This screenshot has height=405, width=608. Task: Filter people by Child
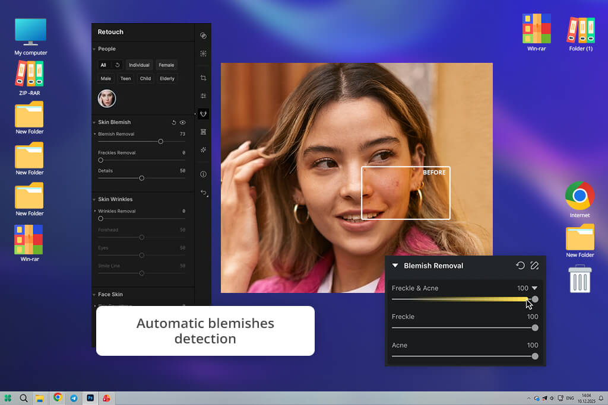pos(145,79)
